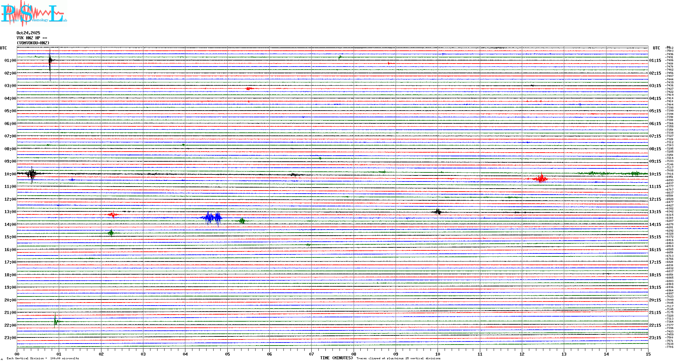Viewport: 675px width, 363px height.
Task: Click the minute 08 tick label
Action: pyautogui.click(x=354, y=354)
